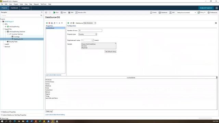Click the Data Log button
Image resolution: width=219 pixels, height=123 pixels.
(x=49, y=111)
